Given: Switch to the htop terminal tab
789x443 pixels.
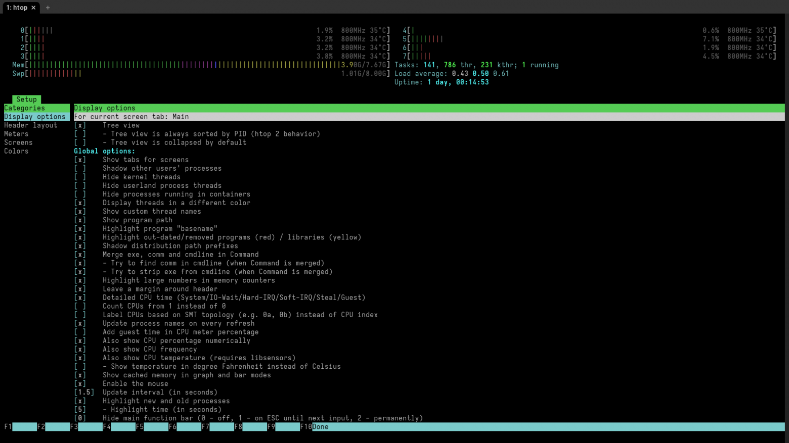Looking at the screenshot, I should (x=18, y=7).
